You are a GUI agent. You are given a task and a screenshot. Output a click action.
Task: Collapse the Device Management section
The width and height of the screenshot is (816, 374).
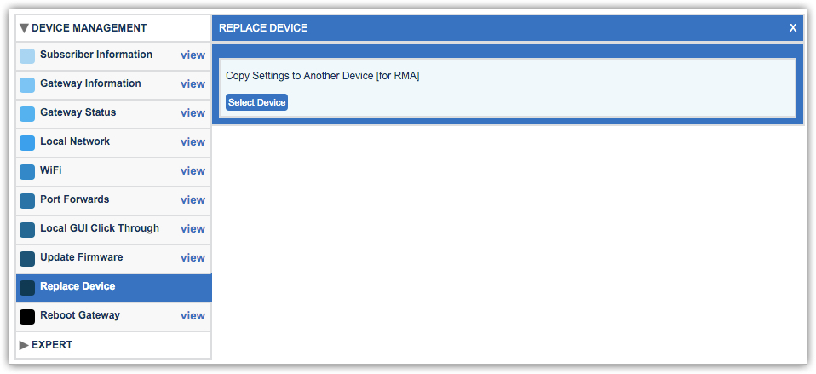click(25, 28)
